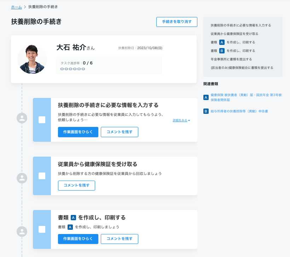
Task: Click 扶養削除の手続き in breadcrumb
Action: click(x=43, y=7)
